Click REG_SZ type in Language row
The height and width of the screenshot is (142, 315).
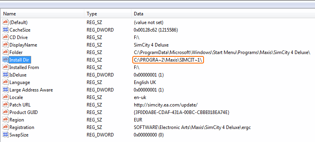pos(94,82)
